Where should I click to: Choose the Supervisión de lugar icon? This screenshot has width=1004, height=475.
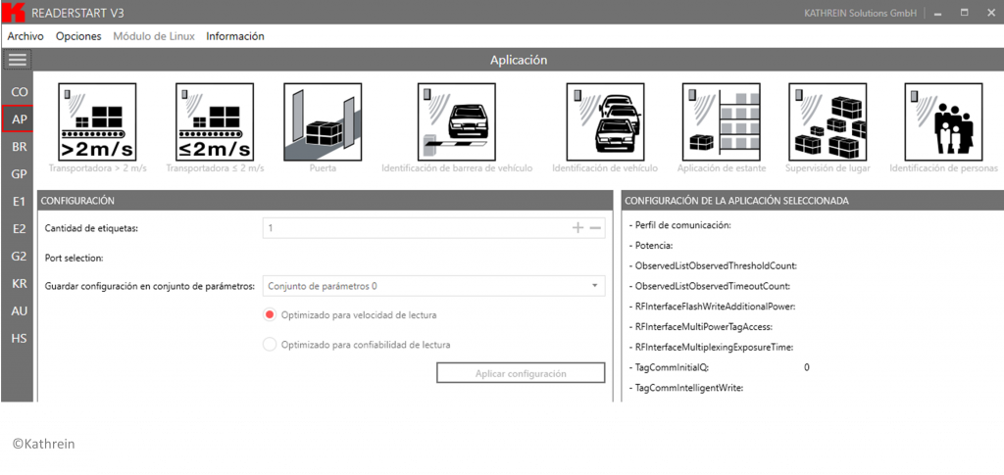tap(827, 121)
